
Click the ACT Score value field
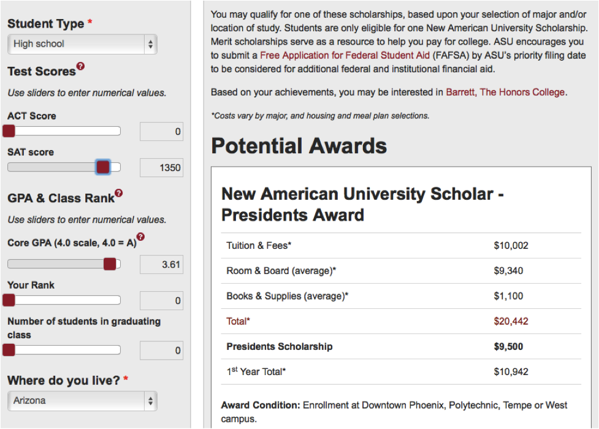[162, 132]
